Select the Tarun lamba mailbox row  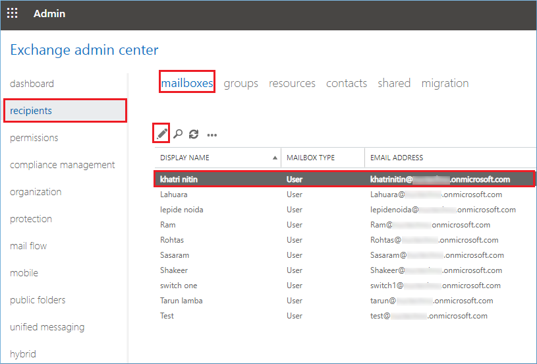tap(345, 301)
